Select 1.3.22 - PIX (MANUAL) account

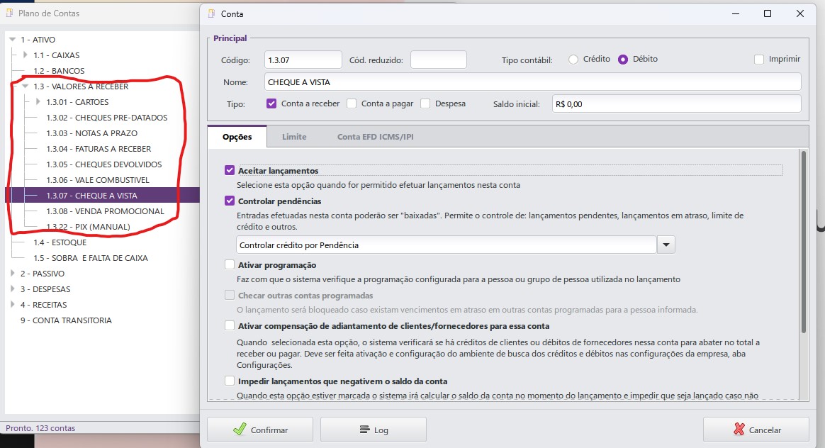point(88,227)
